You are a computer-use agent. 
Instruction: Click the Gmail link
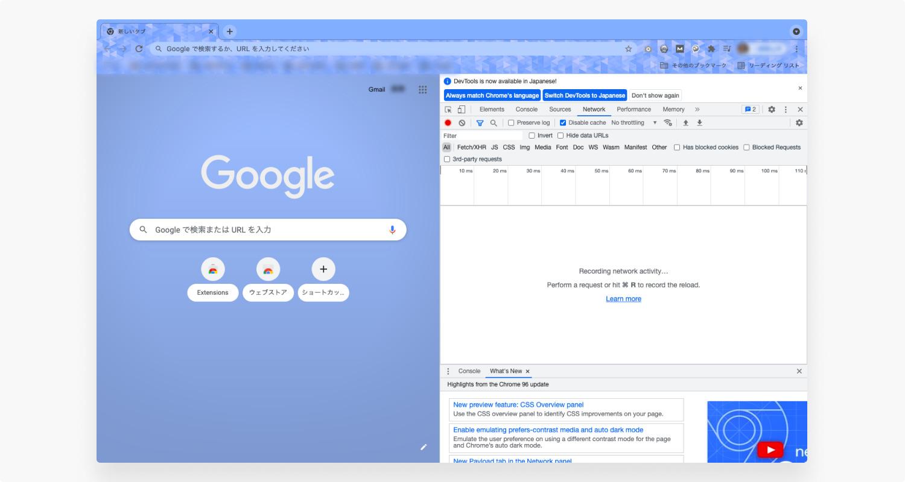pos(376,89)
